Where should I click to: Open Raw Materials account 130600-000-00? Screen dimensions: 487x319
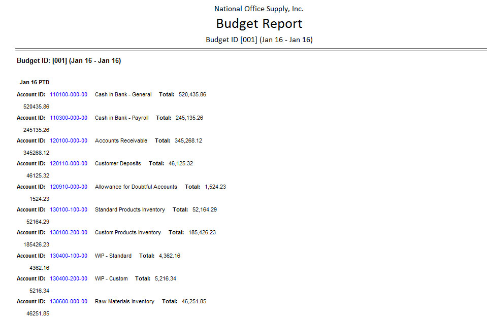point(69,301)
